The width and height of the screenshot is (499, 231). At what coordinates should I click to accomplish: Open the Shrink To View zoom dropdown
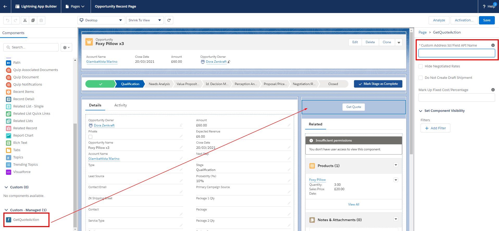tap(145, 20)
